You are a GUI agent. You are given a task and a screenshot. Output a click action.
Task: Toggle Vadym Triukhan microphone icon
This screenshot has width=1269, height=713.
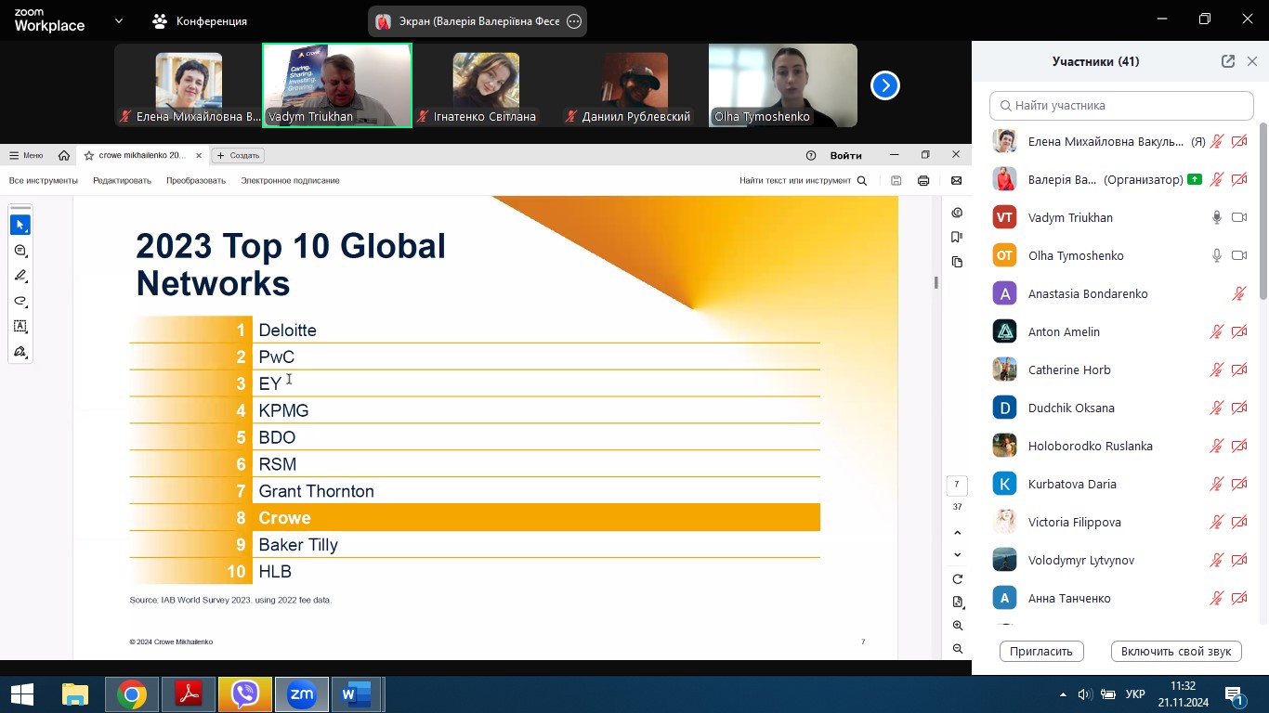(1217, 217)
